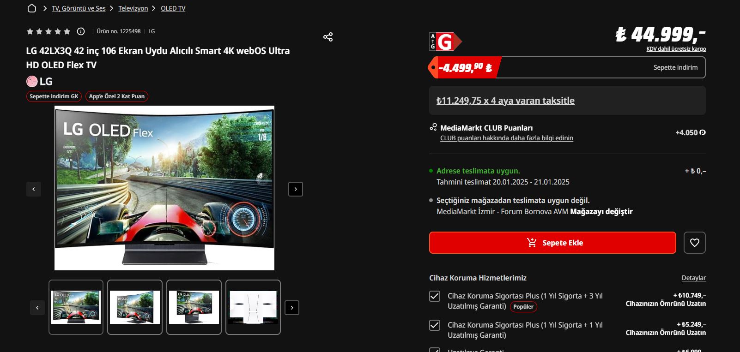Screen dimensions: 740x352
Task: Click LG brand link next to product number
Action: pyautogui.click(x=152, y=31)
